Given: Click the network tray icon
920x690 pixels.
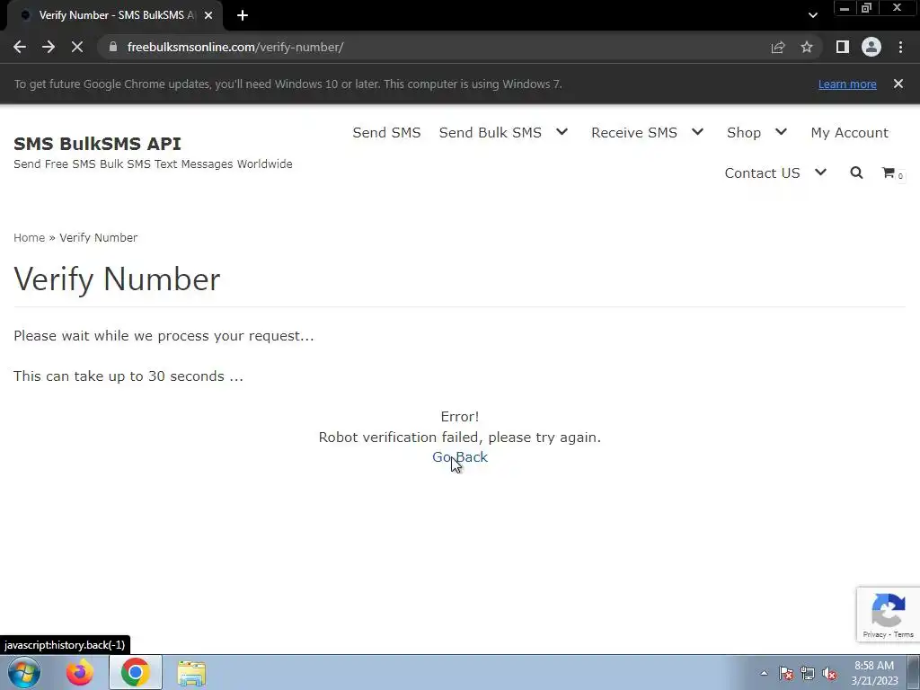Looking at the screenshot, I should [808, 673].
